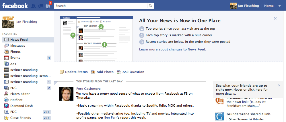Open Messages icon in sidebar

[6, 46]
